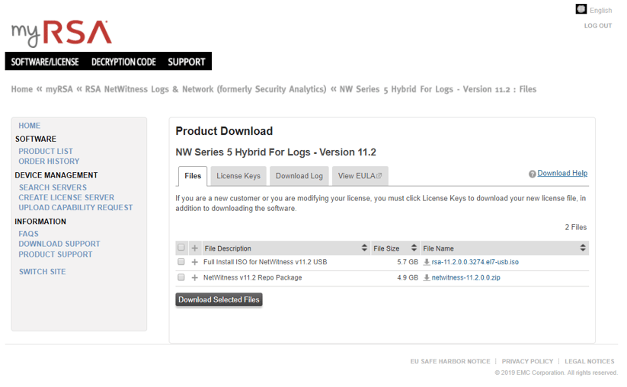Viewport: 627px width, 387px height.
Task: Check the NetWitness v11.2 Repo Package checkbox
Action: click(181, 277)
